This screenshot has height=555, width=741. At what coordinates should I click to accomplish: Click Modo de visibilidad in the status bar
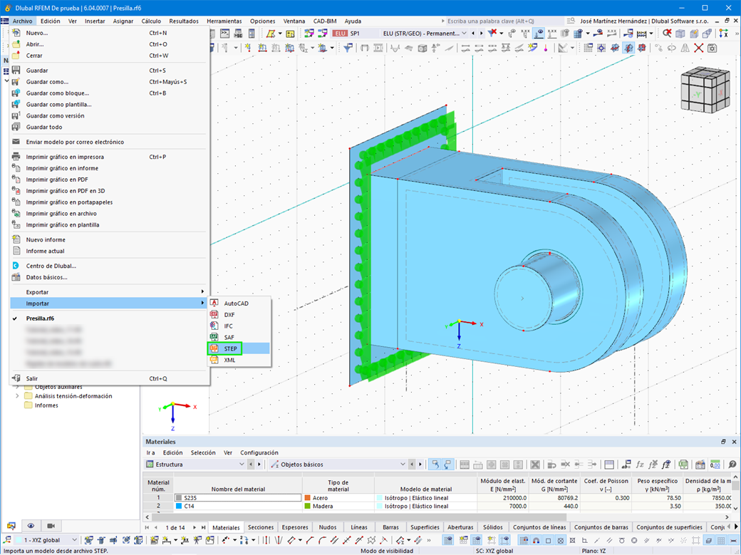[387, 551]
